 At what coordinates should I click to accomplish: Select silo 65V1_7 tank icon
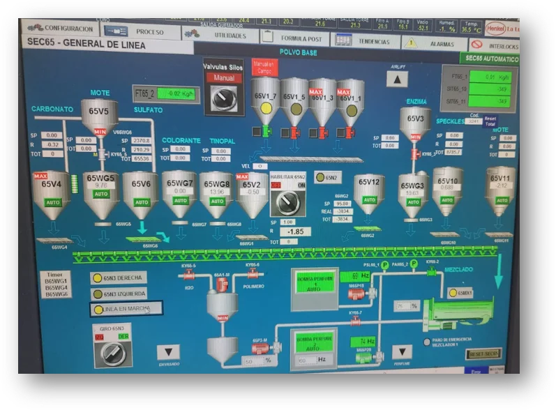point(265,100)
